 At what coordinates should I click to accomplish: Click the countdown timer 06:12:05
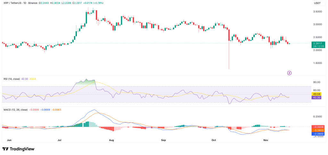(x=318, y=46)
